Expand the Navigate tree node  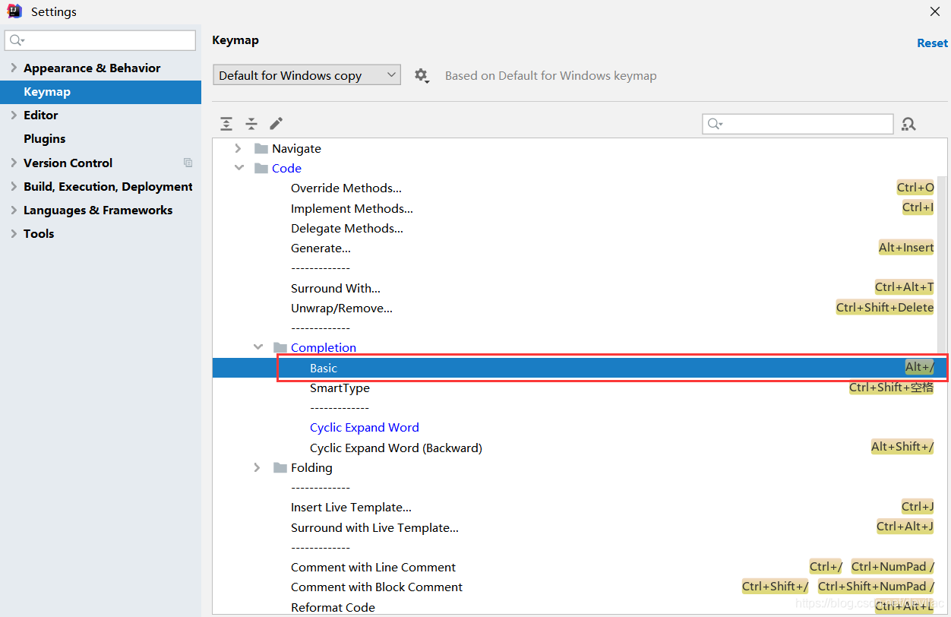tap(239, 148)
